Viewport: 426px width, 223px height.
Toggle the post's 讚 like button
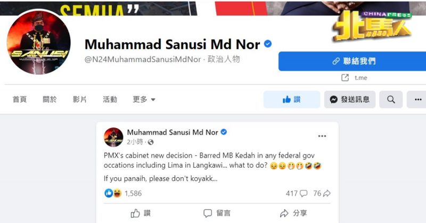[x=141, y=213]
